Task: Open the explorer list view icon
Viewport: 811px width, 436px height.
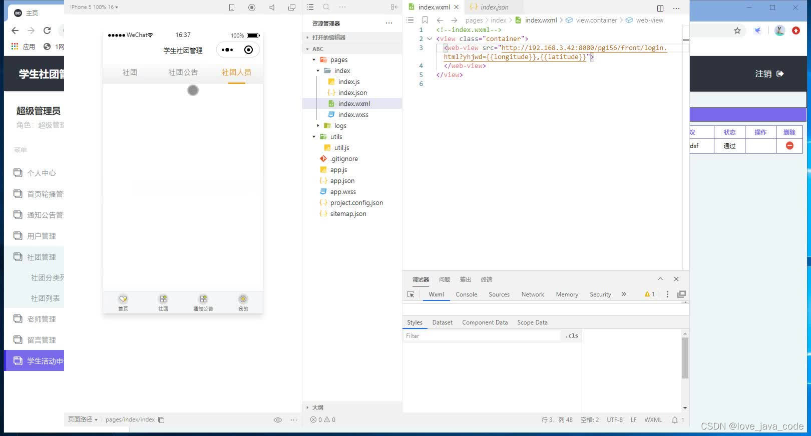Action: [x=310, y=7]
